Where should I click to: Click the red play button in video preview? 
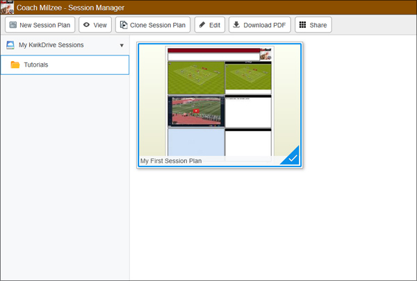[x=196, y=111]
